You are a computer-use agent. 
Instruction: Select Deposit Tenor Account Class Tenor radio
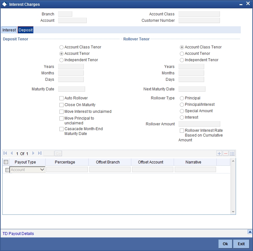(x=61, y=47)
